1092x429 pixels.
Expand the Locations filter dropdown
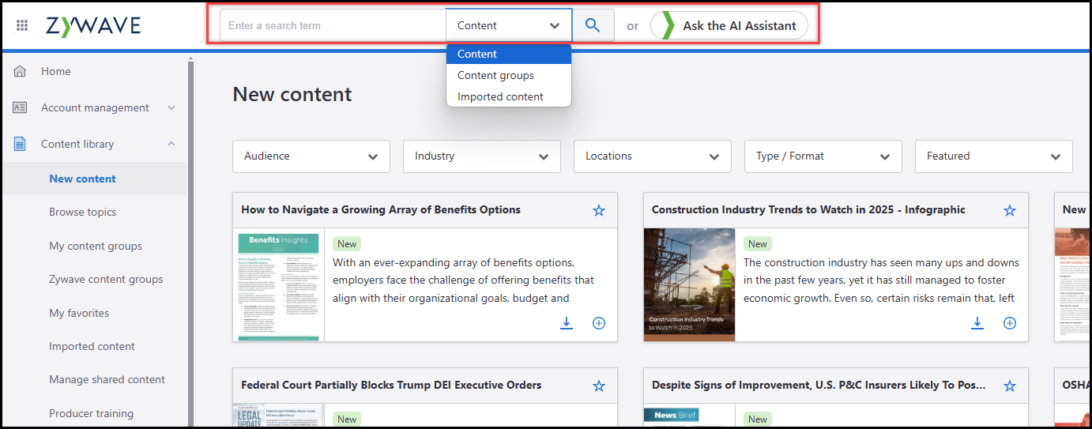tap(653, 156)
